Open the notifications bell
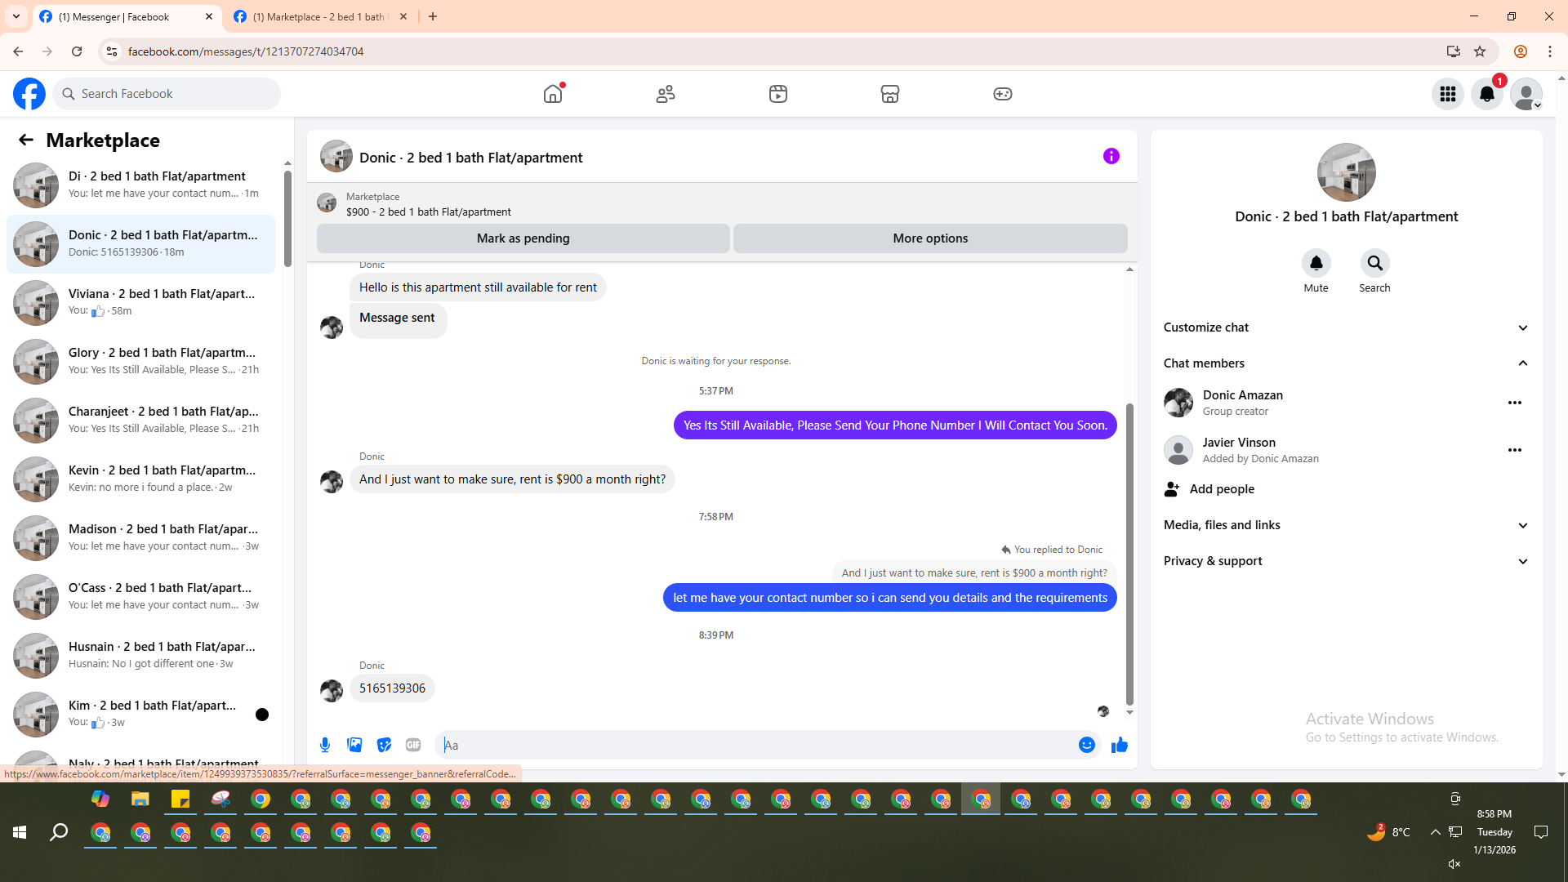The width and height of the screenshot is (1568, 882). [x=1486, y=94]
